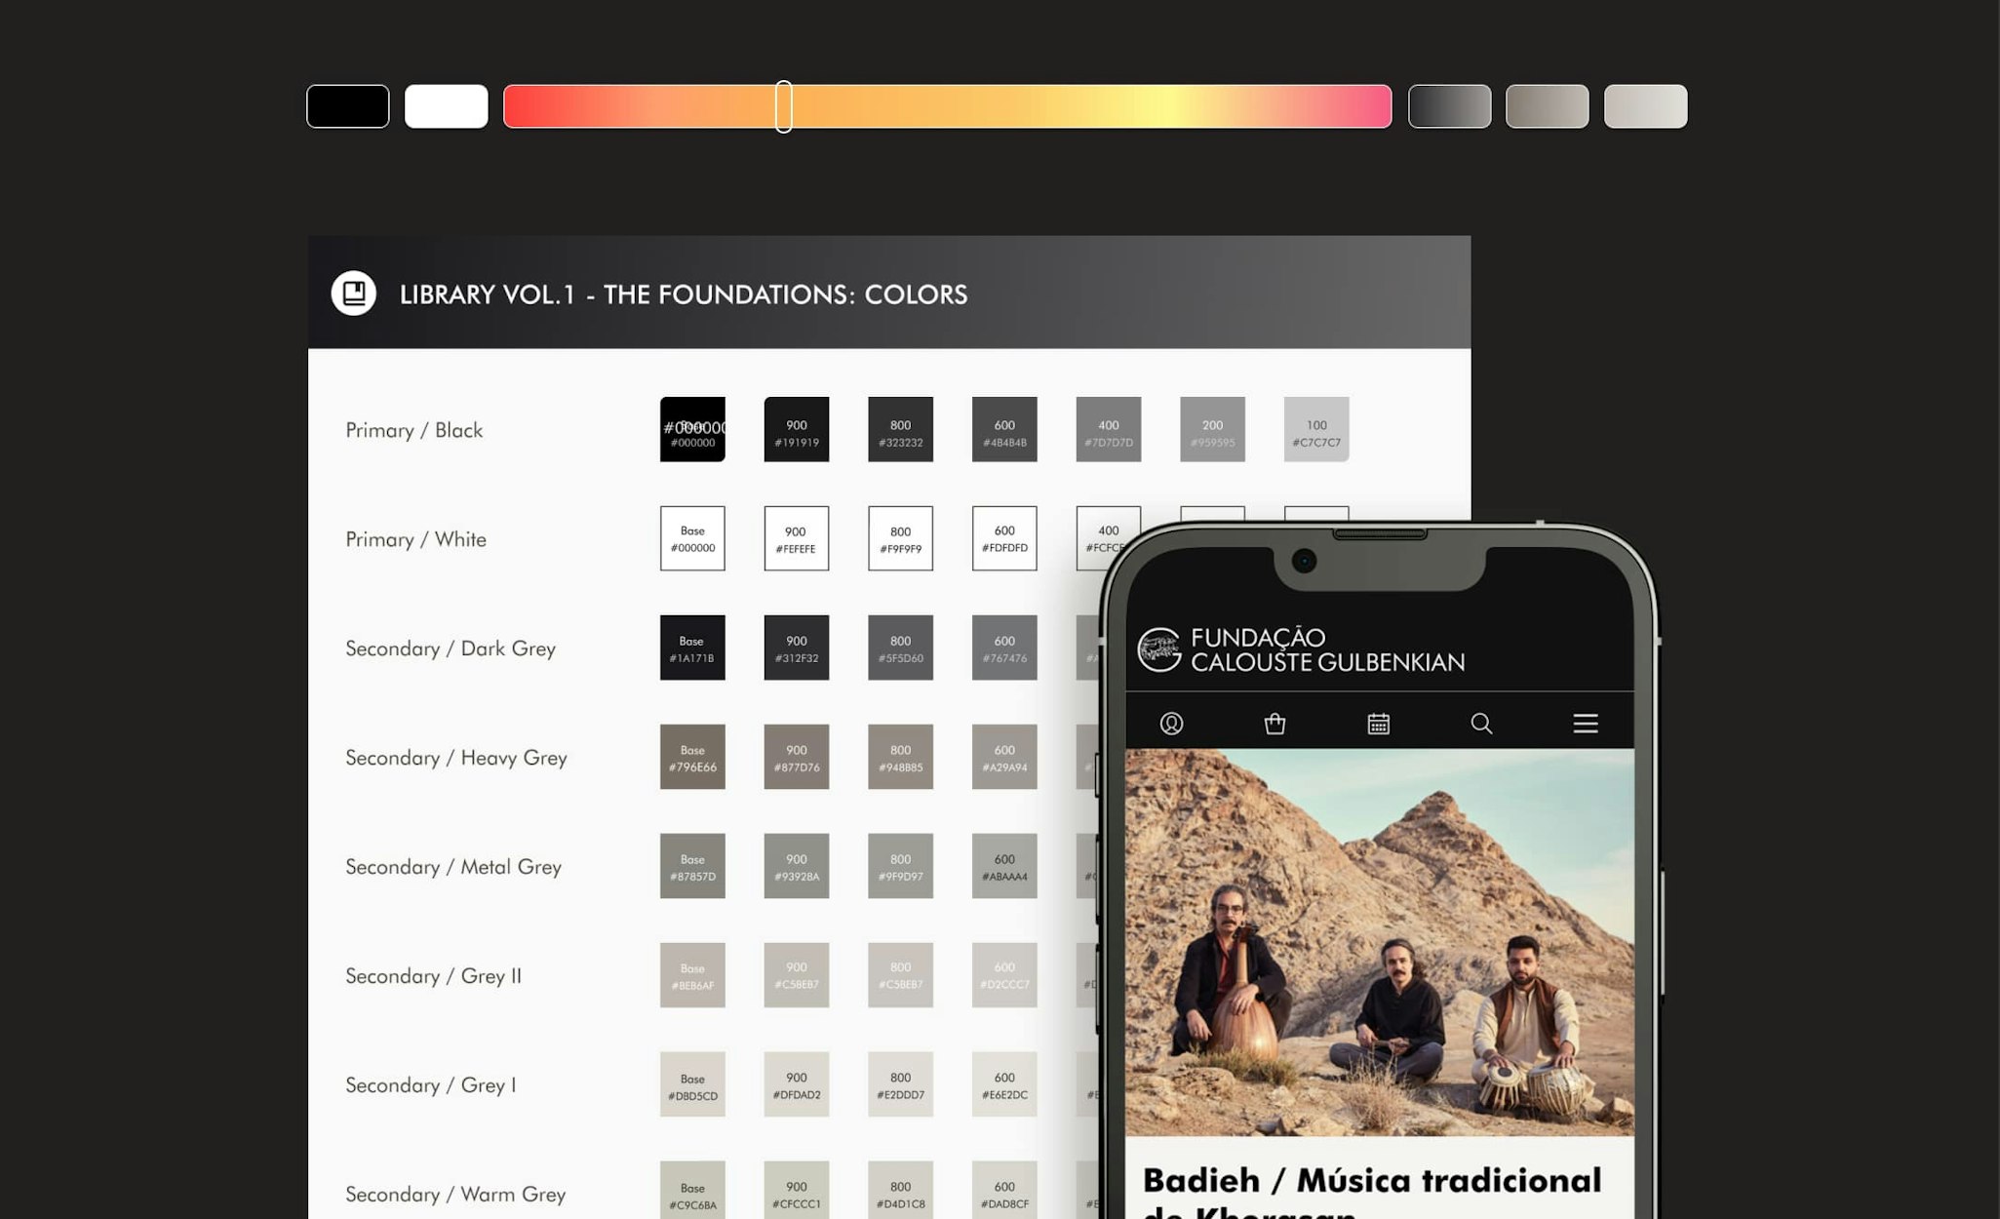Select Dark Grey 800 #5F5D60 swatch
The height and width of the screenshot is (1219, 2000).
click(901, 648)
